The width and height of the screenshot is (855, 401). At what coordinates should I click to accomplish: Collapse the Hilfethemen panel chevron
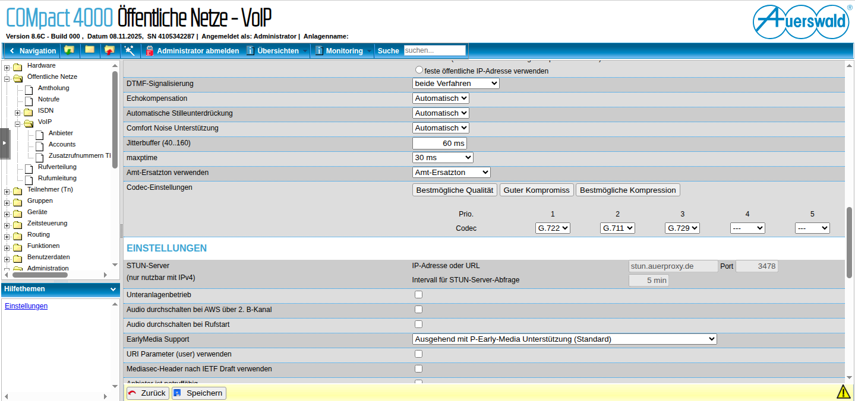(113, 289)
